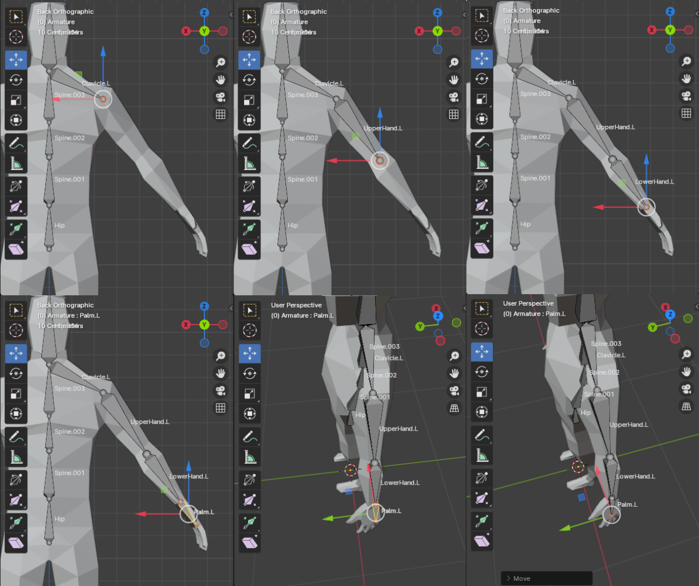Screen dimensions: 699x586
Task: Select the Bone Envelope tool
Action: coord(16,227)
